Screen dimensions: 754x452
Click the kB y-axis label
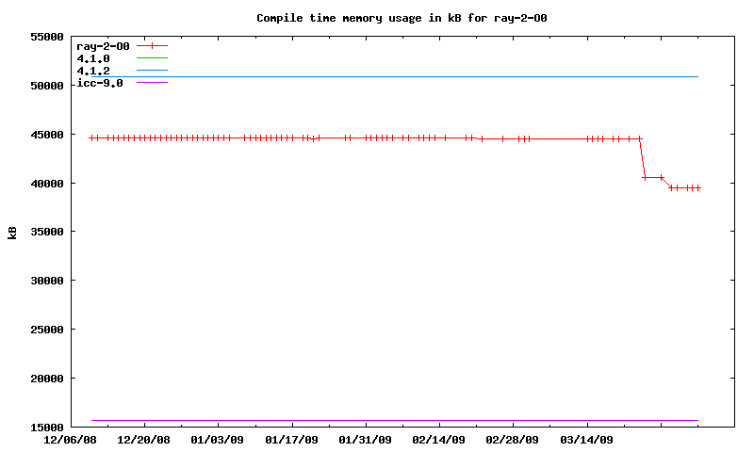coord(13,233)
